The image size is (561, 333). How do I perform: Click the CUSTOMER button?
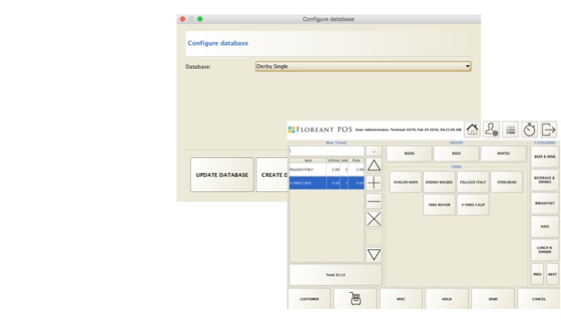click(309, 299)
